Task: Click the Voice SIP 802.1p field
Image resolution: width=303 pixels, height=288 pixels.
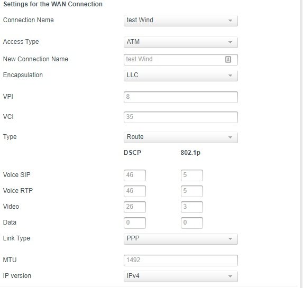Action: [192, 175]
